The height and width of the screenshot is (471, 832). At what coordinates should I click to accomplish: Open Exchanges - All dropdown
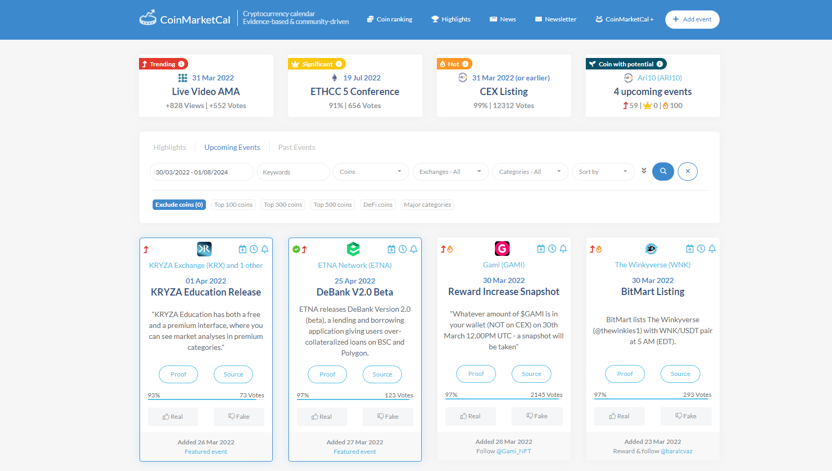tap(450, 172)
